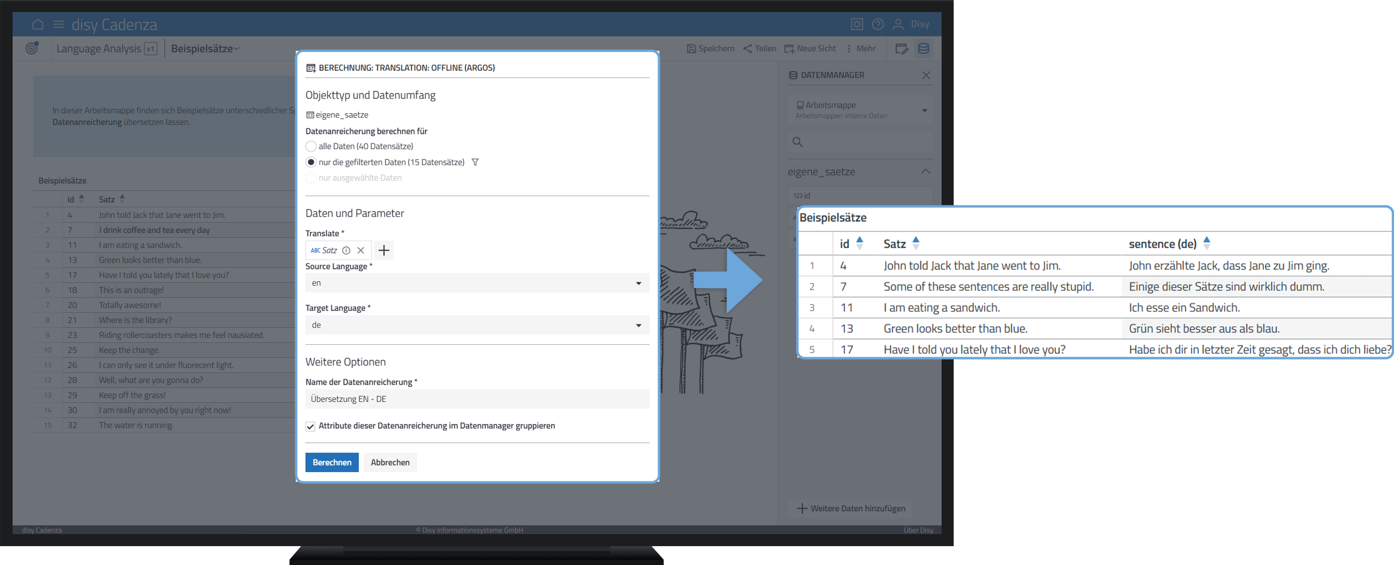Show info for the Satz attribute
This screenshot has width=1394, height=565.
pyautogui.click(x=346, y=250)
